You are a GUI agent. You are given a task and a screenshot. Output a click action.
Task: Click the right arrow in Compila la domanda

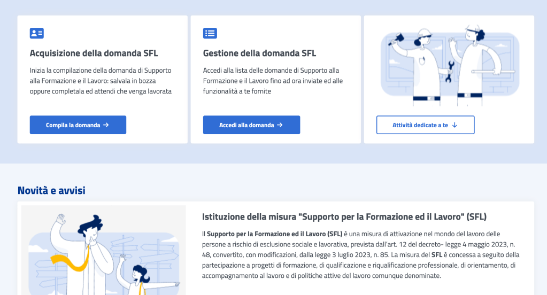[106, 125]
